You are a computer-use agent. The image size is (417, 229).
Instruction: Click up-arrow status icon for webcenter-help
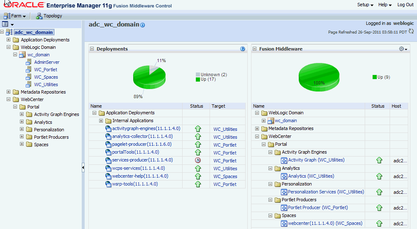point(198,176)
